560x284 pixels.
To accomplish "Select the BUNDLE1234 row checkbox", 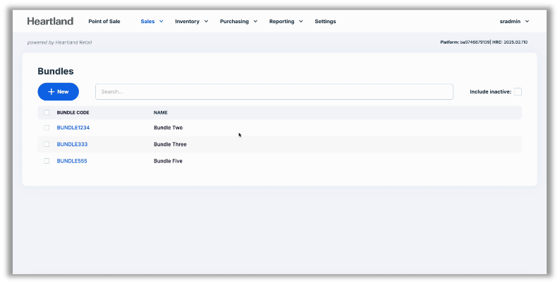I will tap(47, 128).
